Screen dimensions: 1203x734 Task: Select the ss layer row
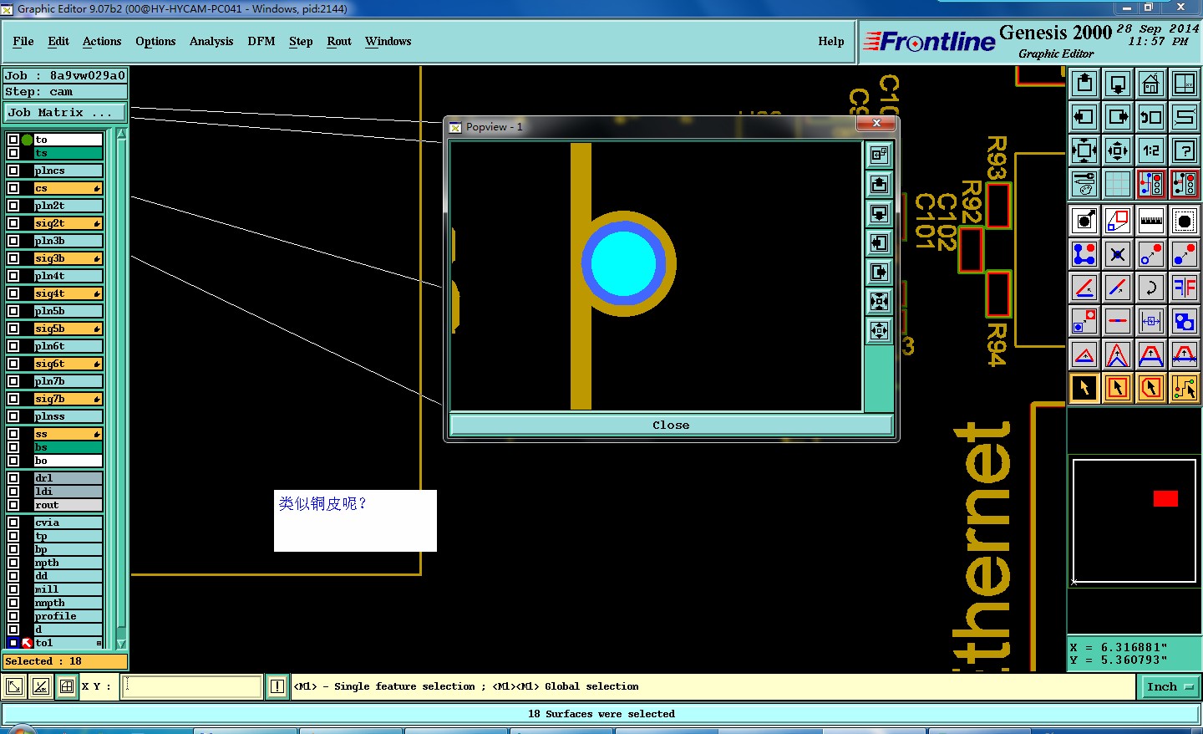(68, 434)
